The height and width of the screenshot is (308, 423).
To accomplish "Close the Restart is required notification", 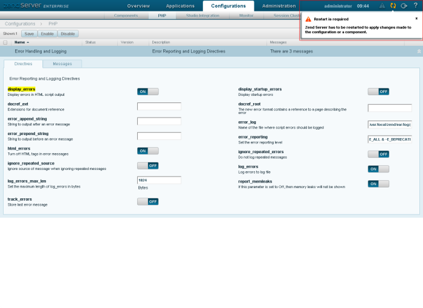I will 416,19.
